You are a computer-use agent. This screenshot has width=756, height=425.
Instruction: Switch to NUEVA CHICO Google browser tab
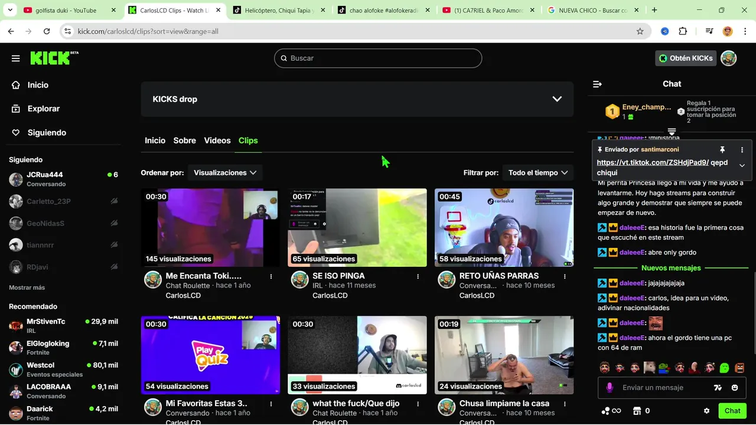coord(592,10)
